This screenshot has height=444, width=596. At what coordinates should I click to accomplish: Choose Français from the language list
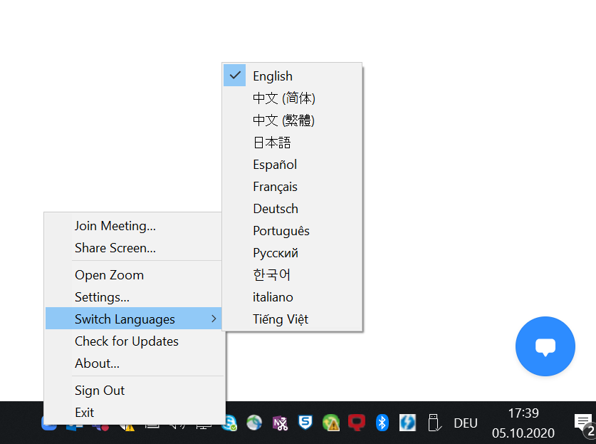pyautogui.click(x=275, y=187)
